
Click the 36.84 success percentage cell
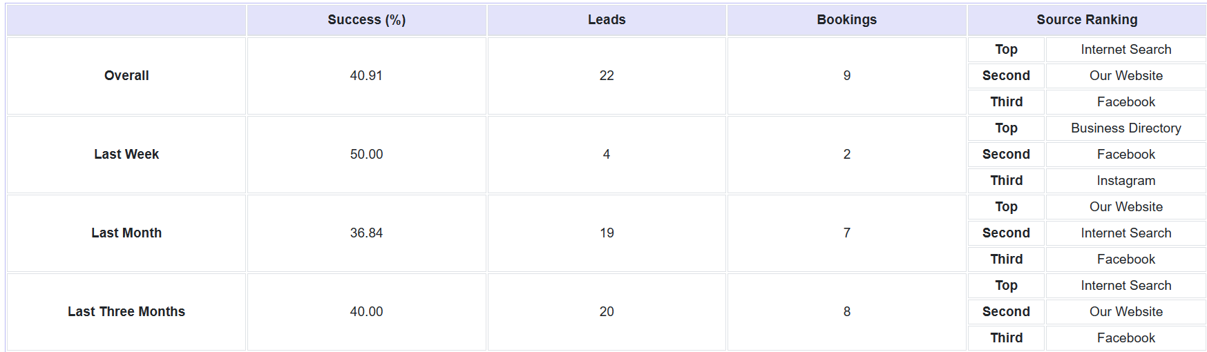366,233
